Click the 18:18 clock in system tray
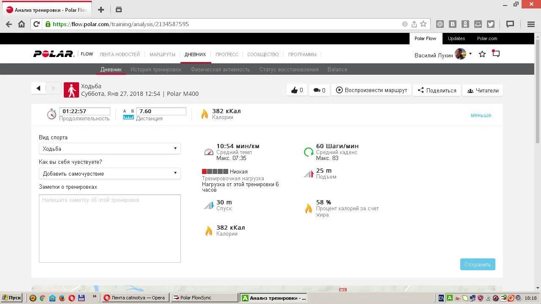This screenshot has height=304, width=541. click(530, 298)
